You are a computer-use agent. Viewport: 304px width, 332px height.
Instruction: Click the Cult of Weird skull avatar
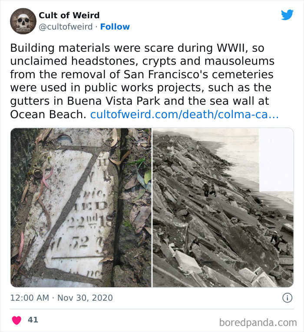click(x=23, y=21)
